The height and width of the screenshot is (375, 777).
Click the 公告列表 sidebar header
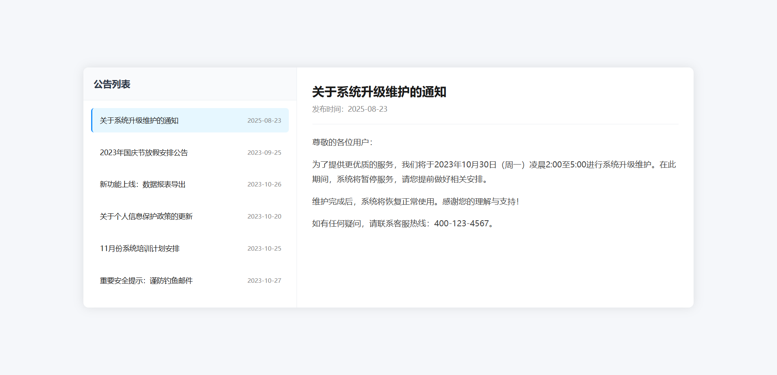tap(112, 84)
